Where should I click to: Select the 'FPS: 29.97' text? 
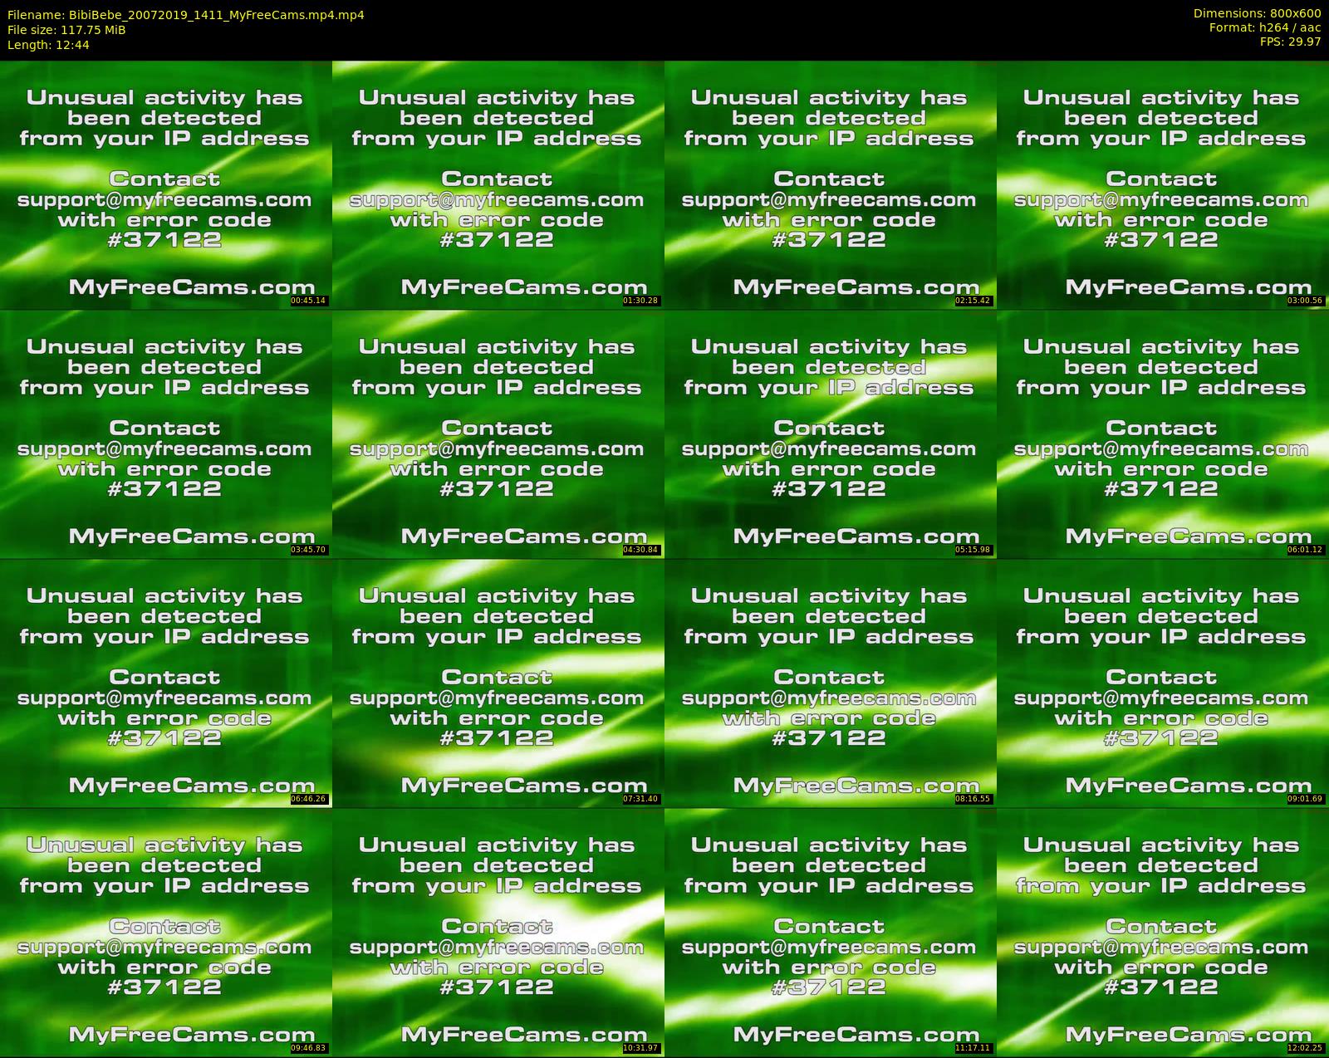coord(1290,42)
